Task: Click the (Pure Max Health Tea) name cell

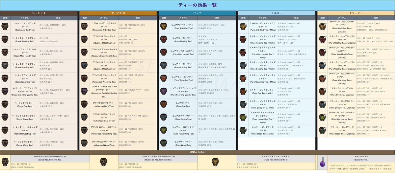Action: [183, 52]
